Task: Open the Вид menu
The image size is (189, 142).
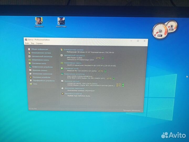Action: 33,43
